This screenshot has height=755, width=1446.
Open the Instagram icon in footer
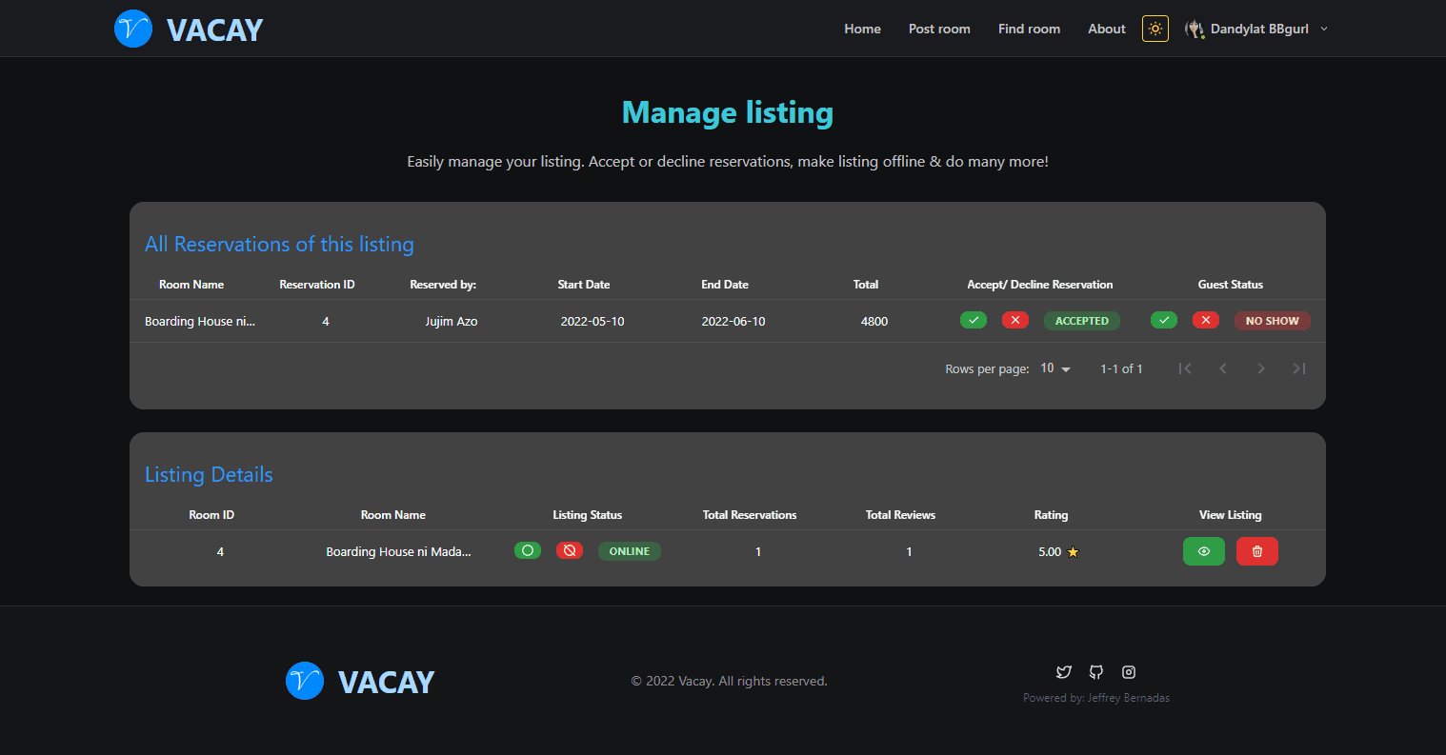pyautogui.click(x=1129, y=672)
